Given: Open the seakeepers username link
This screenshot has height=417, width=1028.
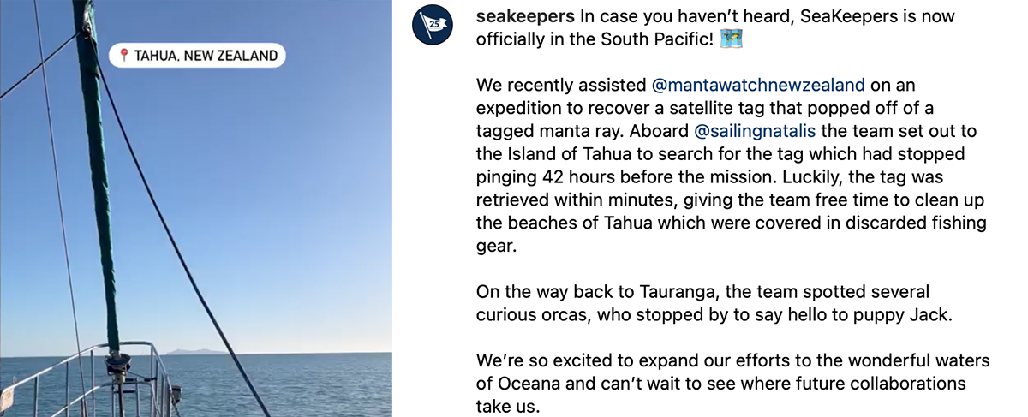Looking at the screenshot, I should click(524, 16).
